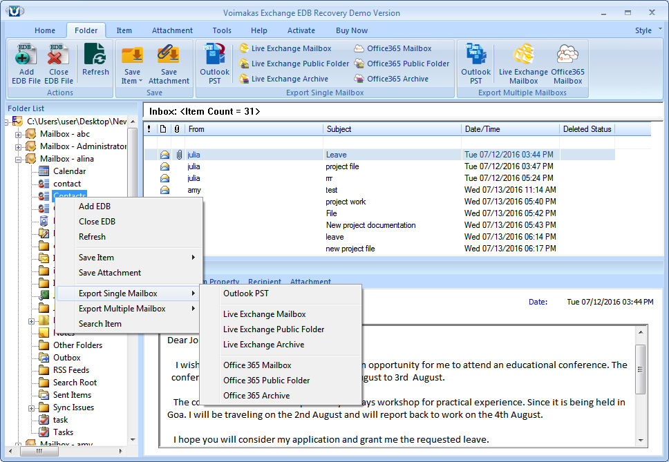
Task: Open the application logo menu button
Action: point(15,12)
